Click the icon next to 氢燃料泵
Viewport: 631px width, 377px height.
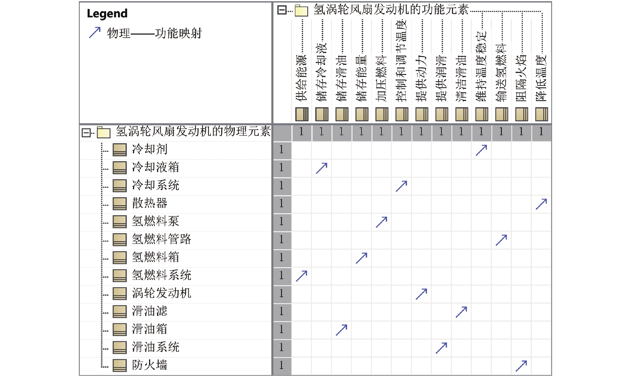click(x=119, y=222)
